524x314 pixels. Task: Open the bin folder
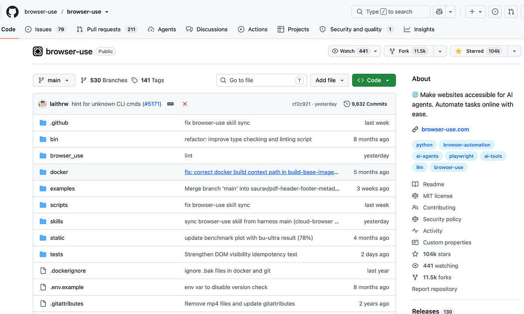tap(54, 139)
